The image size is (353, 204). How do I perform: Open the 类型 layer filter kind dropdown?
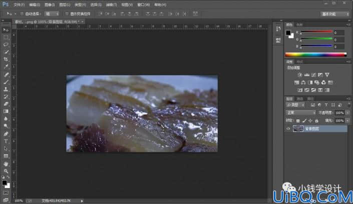[x=295, y=105]
